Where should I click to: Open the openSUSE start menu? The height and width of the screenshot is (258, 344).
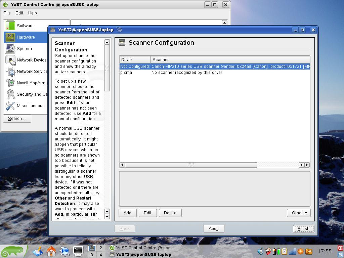pos(13,251)
